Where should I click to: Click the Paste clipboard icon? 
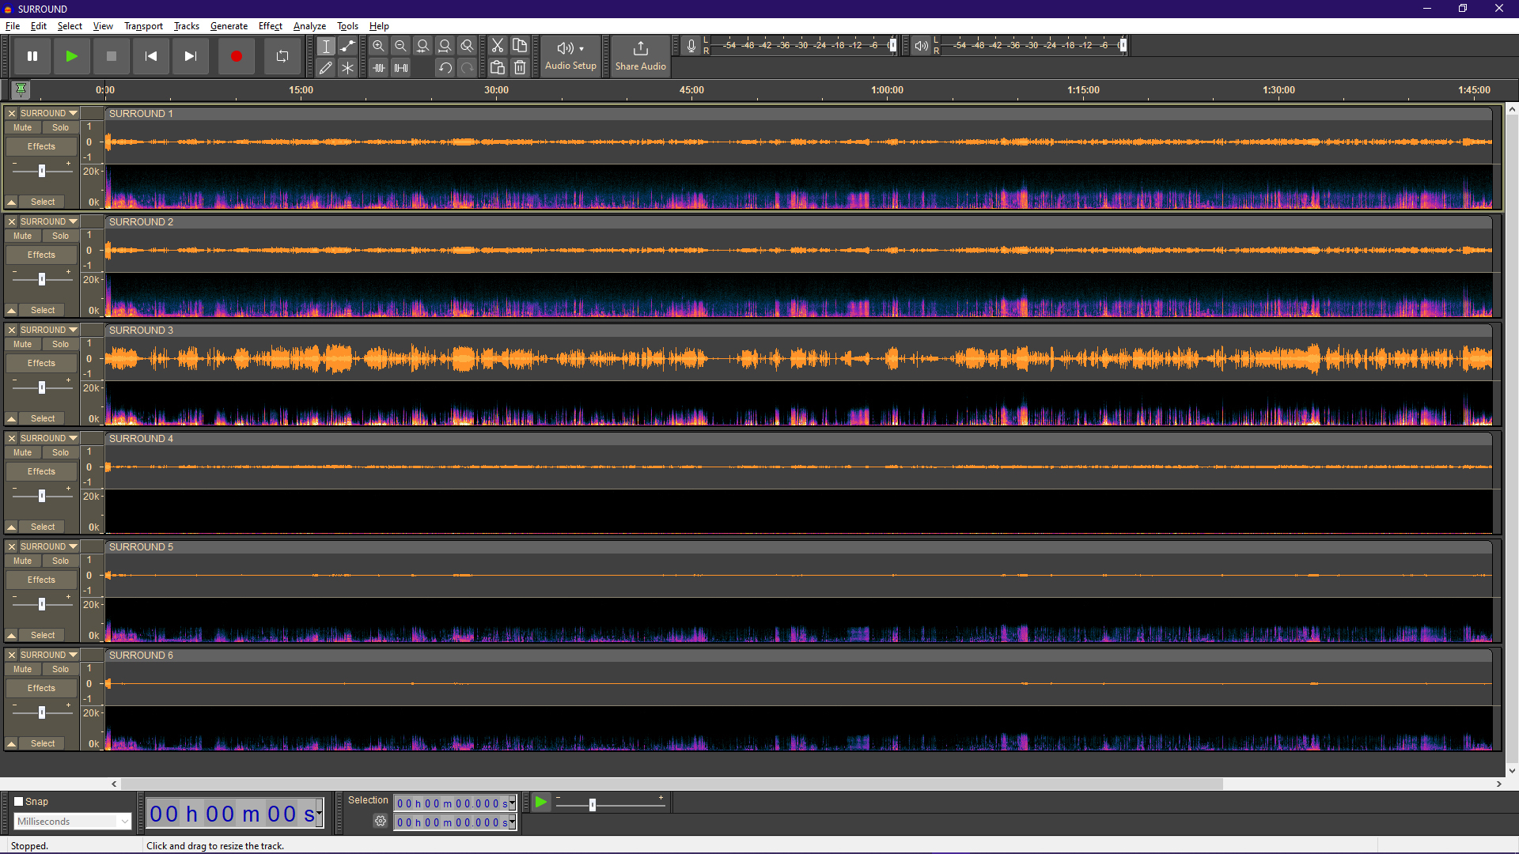click(x=498, y=68)
